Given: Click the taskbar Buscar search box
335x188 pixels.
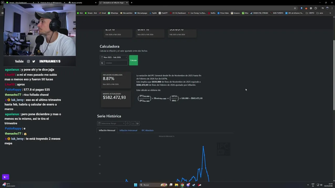Looking at the screenshot, I should coord(153,185).
